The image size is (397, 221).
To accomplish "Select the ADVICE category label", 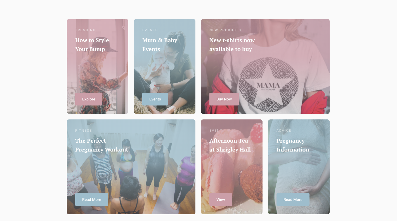I will pyautogui.click(x=284, y=131).
